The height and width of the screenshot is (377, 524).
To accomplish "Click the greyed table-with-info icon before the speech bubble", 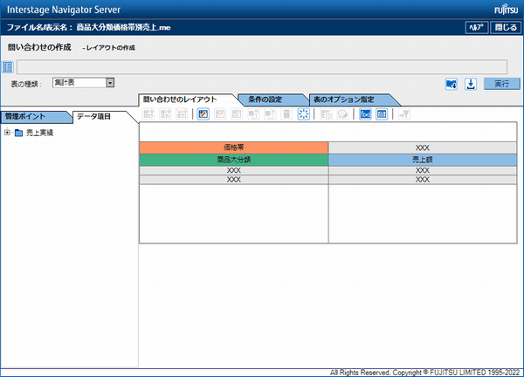I will pos(326,114).
